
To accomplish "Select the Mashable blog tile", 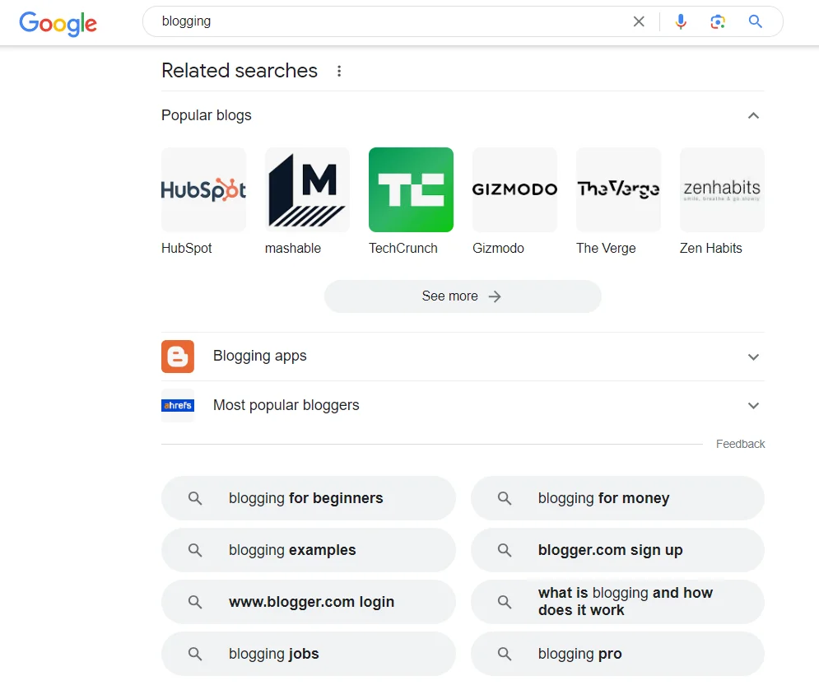I will 307,189.
